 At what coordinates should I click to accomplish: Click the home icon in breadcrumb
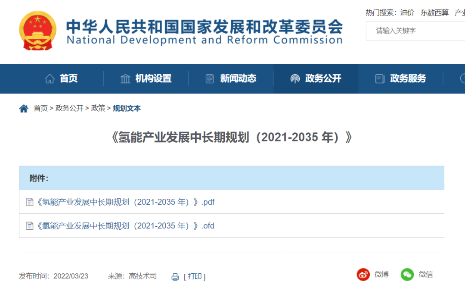24,109
